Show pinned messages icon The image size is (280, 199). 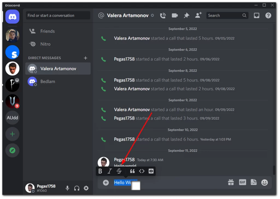186,16
